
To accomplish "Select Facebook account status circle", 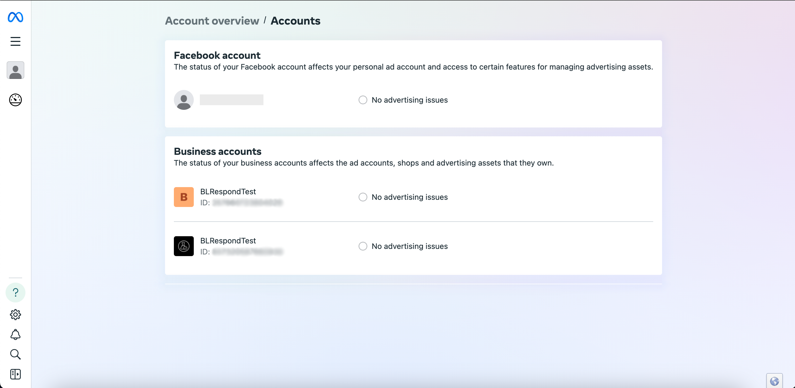I will [x=363, y=100].
